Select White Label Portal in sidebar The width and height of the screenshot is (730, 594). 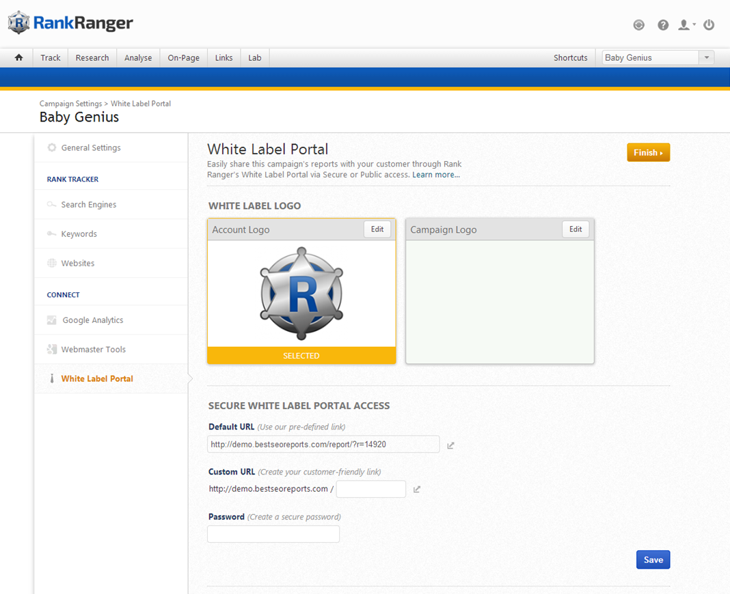click(111, 379)
